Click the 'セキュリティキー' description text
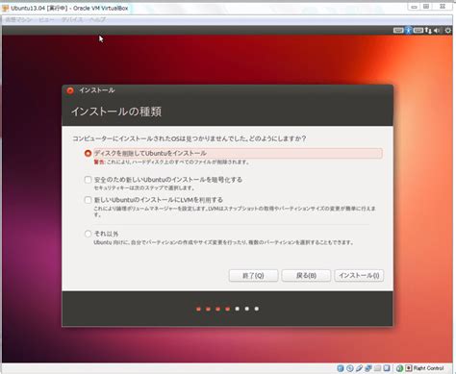456x374 pixels. click(144, 187)
